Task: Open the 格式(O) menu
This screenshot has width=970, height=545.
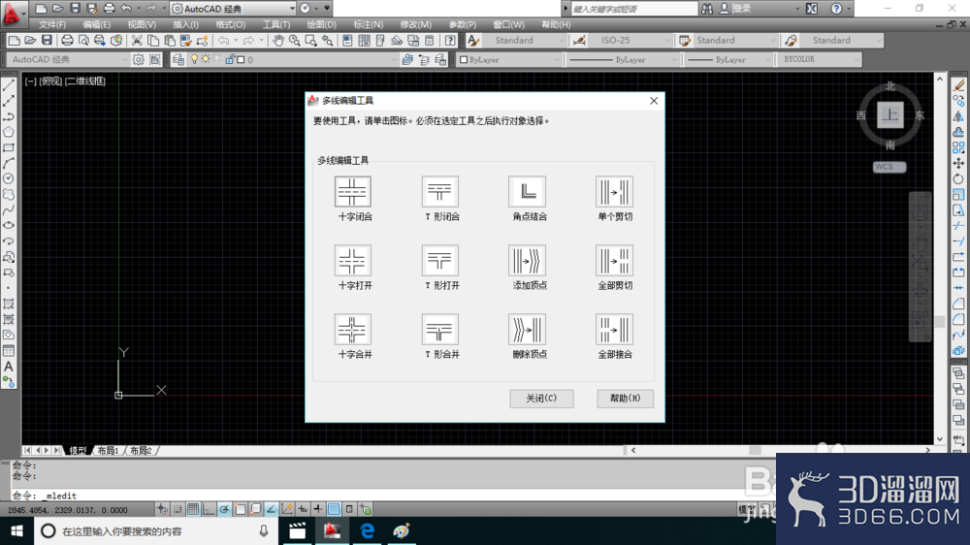Action: [231, 25]
